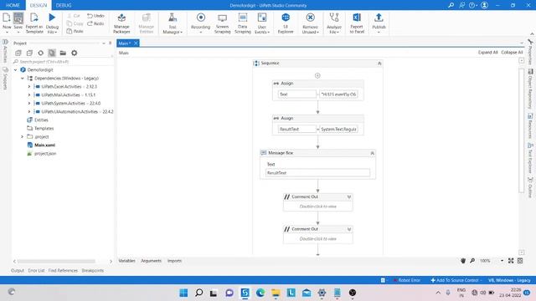Start the Recording tool
The width and height of the screenshot is (536, 301).
tap(201, 23)
